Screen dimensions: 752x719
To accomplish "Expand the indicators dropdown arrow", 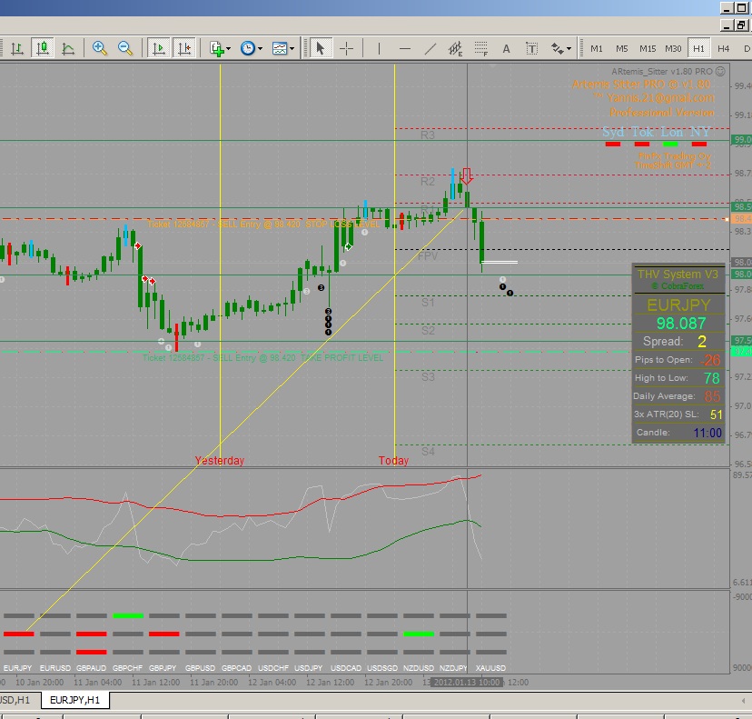I will [228, 48].
